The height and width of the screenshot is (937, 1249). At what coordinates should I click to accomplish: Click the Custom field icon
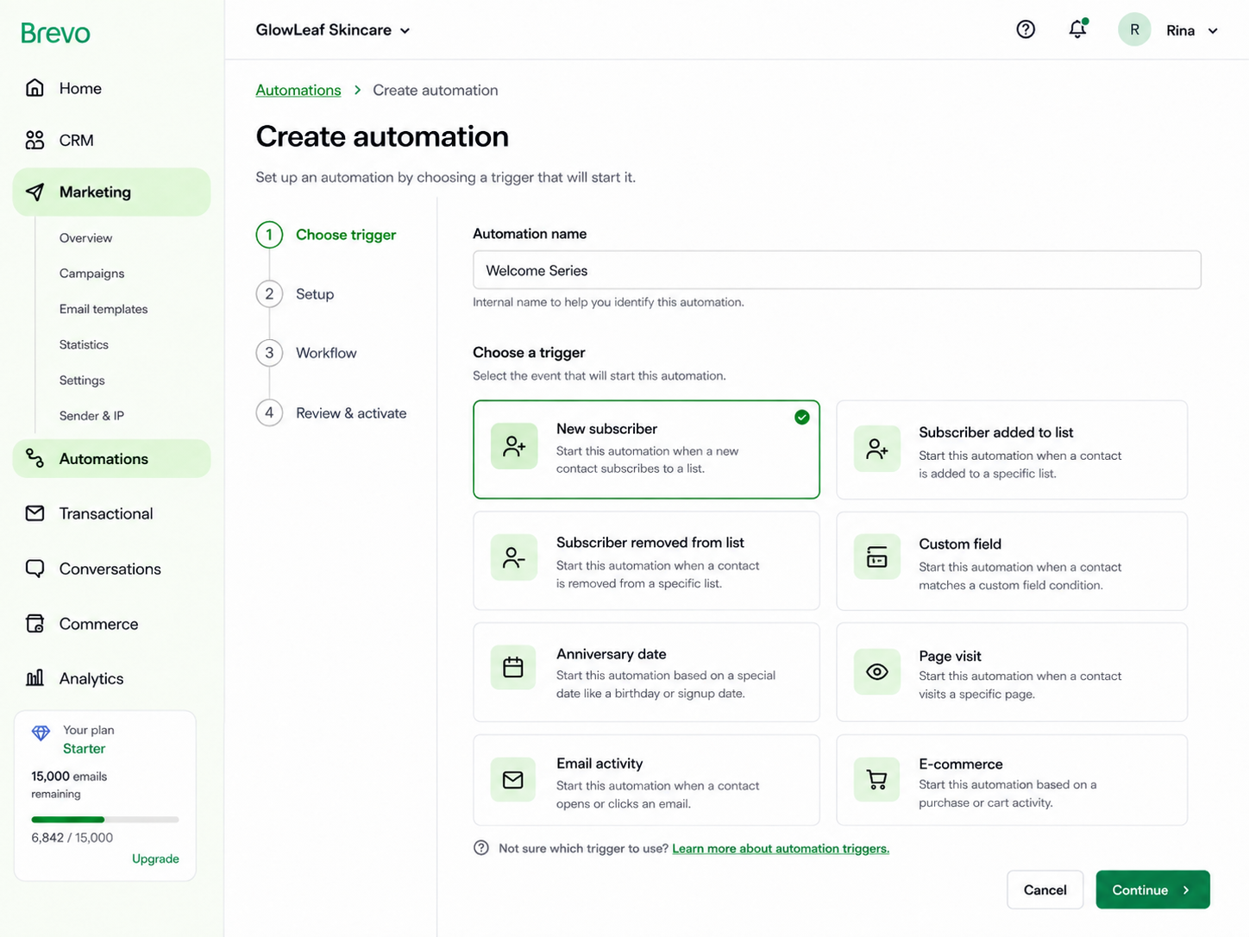tap(877, 557)
